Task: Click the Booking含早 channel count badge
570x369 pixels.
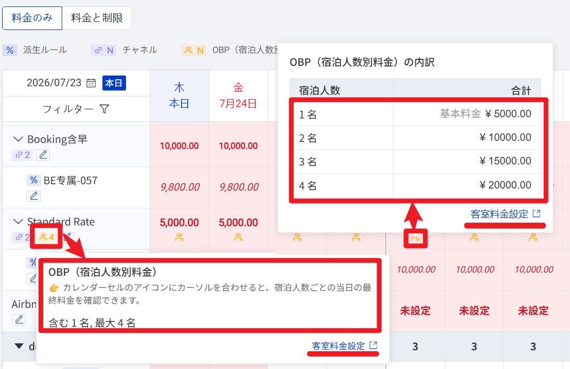Action: click(x=22, y=155)
